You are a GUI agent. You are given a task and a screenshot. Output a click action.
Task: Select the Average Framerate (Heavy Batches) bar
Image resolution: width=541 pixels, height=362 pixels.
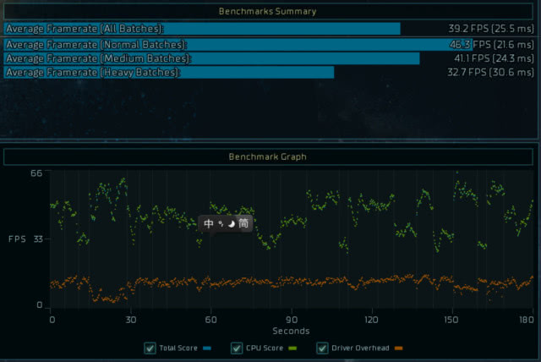click(169, 73)
